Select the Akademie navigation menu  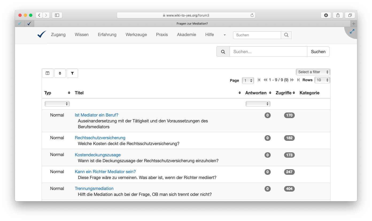point(186,35)
